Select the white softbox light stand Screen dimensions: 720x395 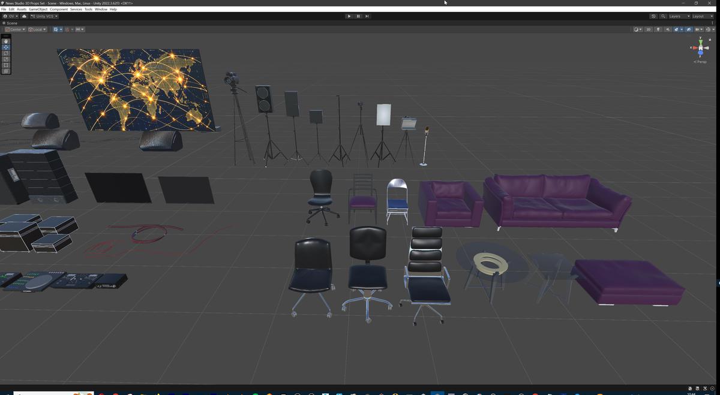383,115
